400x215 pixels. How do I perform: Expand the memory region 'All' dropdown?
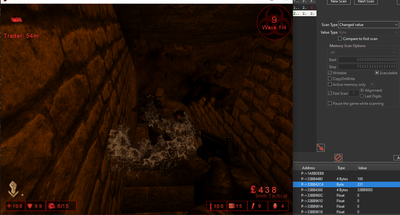tap(362, 53)
